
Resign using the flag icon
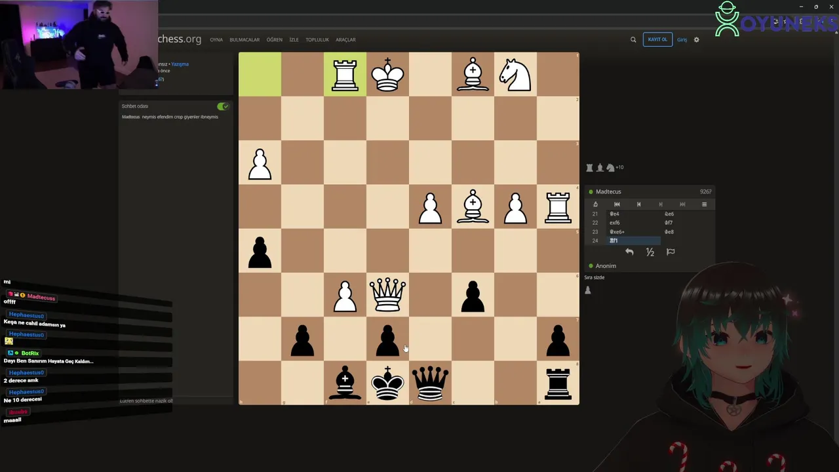click(x=671, y=252)
